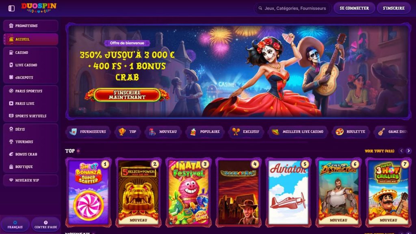
Task: Open the Français language selector
Action: [15, 224]
